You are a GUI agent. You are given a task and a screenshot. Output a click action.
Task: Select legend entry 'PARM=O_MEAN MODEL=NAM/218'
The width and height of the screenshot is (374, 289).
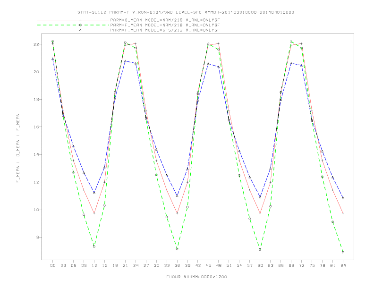click(x=165, y=20)
